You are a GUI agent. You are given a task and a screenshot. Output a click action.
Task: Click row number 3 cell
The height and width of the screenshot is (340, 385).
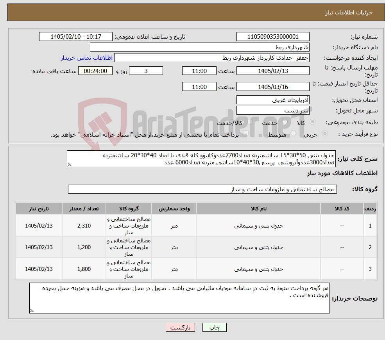370,269
